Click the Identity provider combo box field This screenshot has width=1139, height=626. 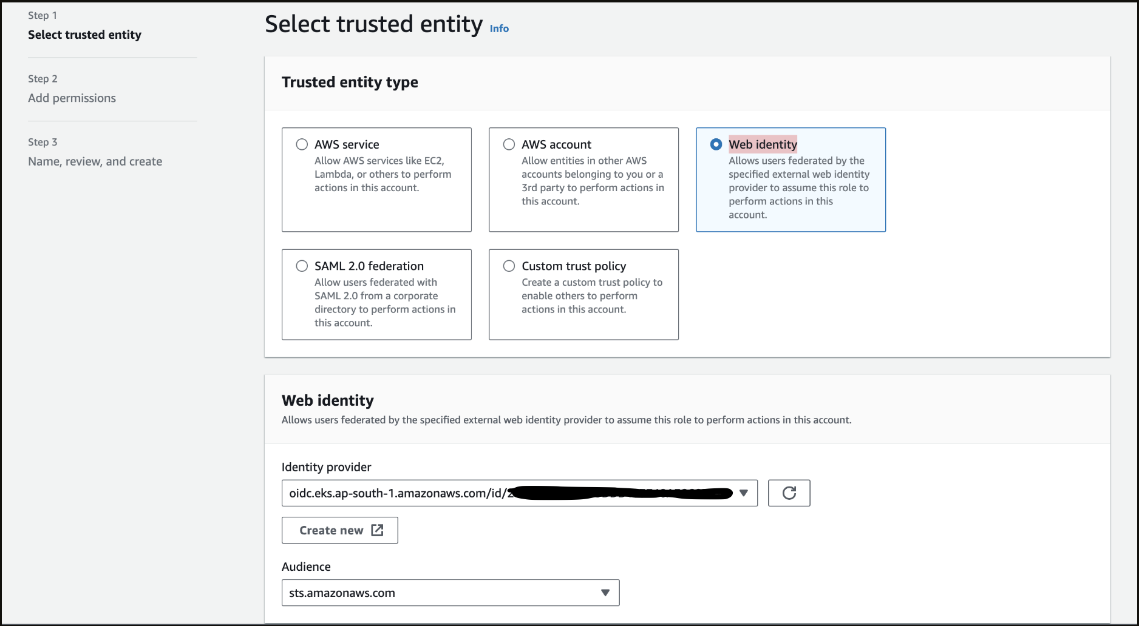coord(510,493)
